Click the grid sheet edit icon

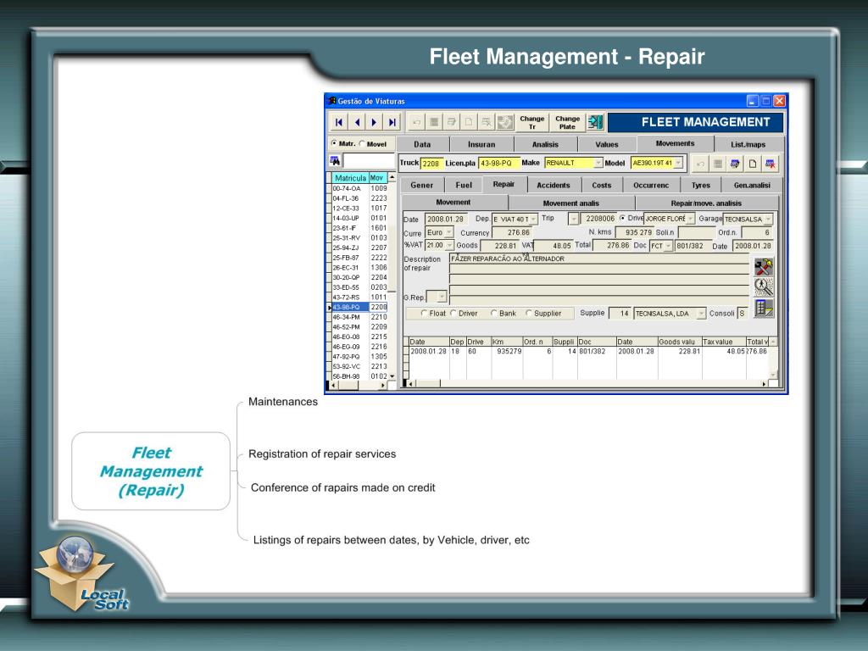(764, 308)
